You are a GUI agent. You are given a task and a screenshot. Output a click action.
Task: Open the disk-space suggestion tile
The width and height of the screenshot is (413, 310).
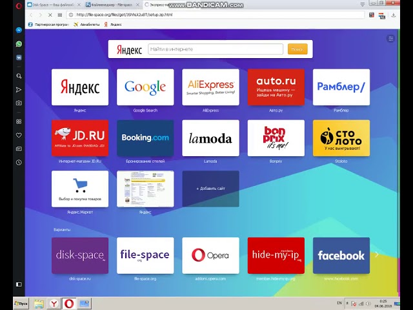click(80, 256)
